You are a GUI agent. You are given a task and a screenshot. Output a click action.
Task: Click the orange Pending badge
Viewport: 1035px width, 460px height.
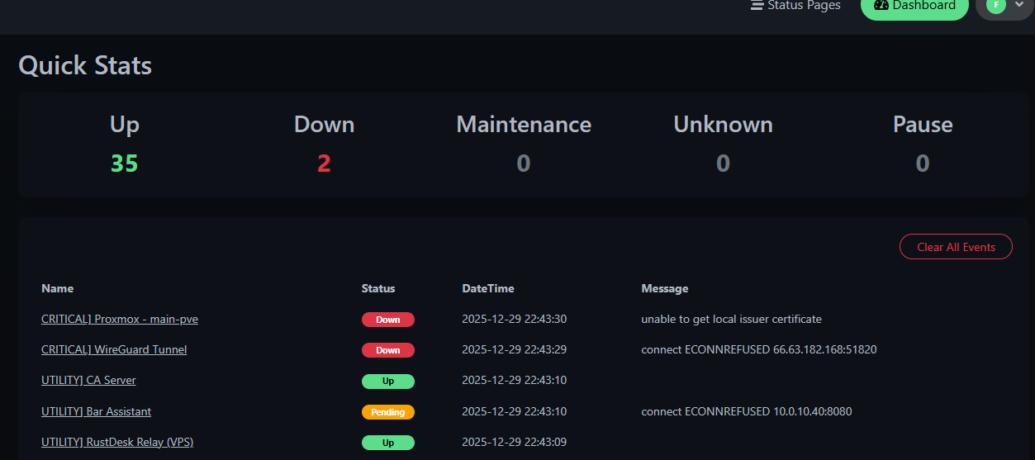click(x=387, y=412)
